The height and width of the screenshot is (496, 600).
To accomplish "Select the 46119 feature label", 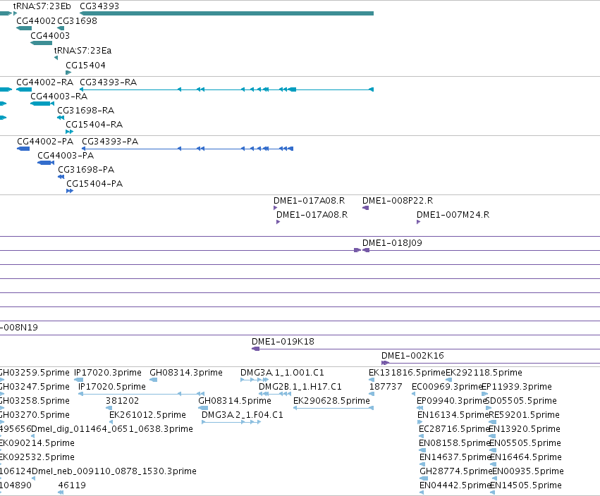I will (72, 486).
